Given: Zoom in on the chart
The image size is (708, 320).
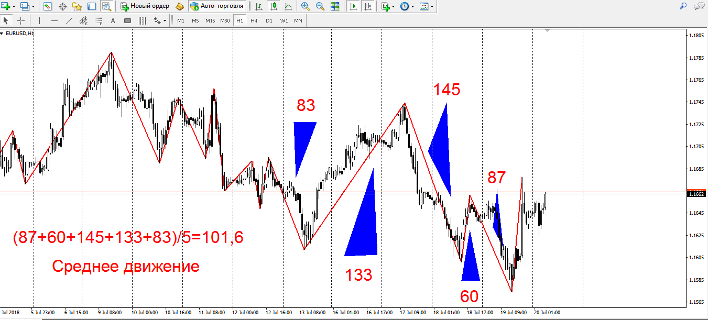Looking at the screenshot, I should [305, 6].
